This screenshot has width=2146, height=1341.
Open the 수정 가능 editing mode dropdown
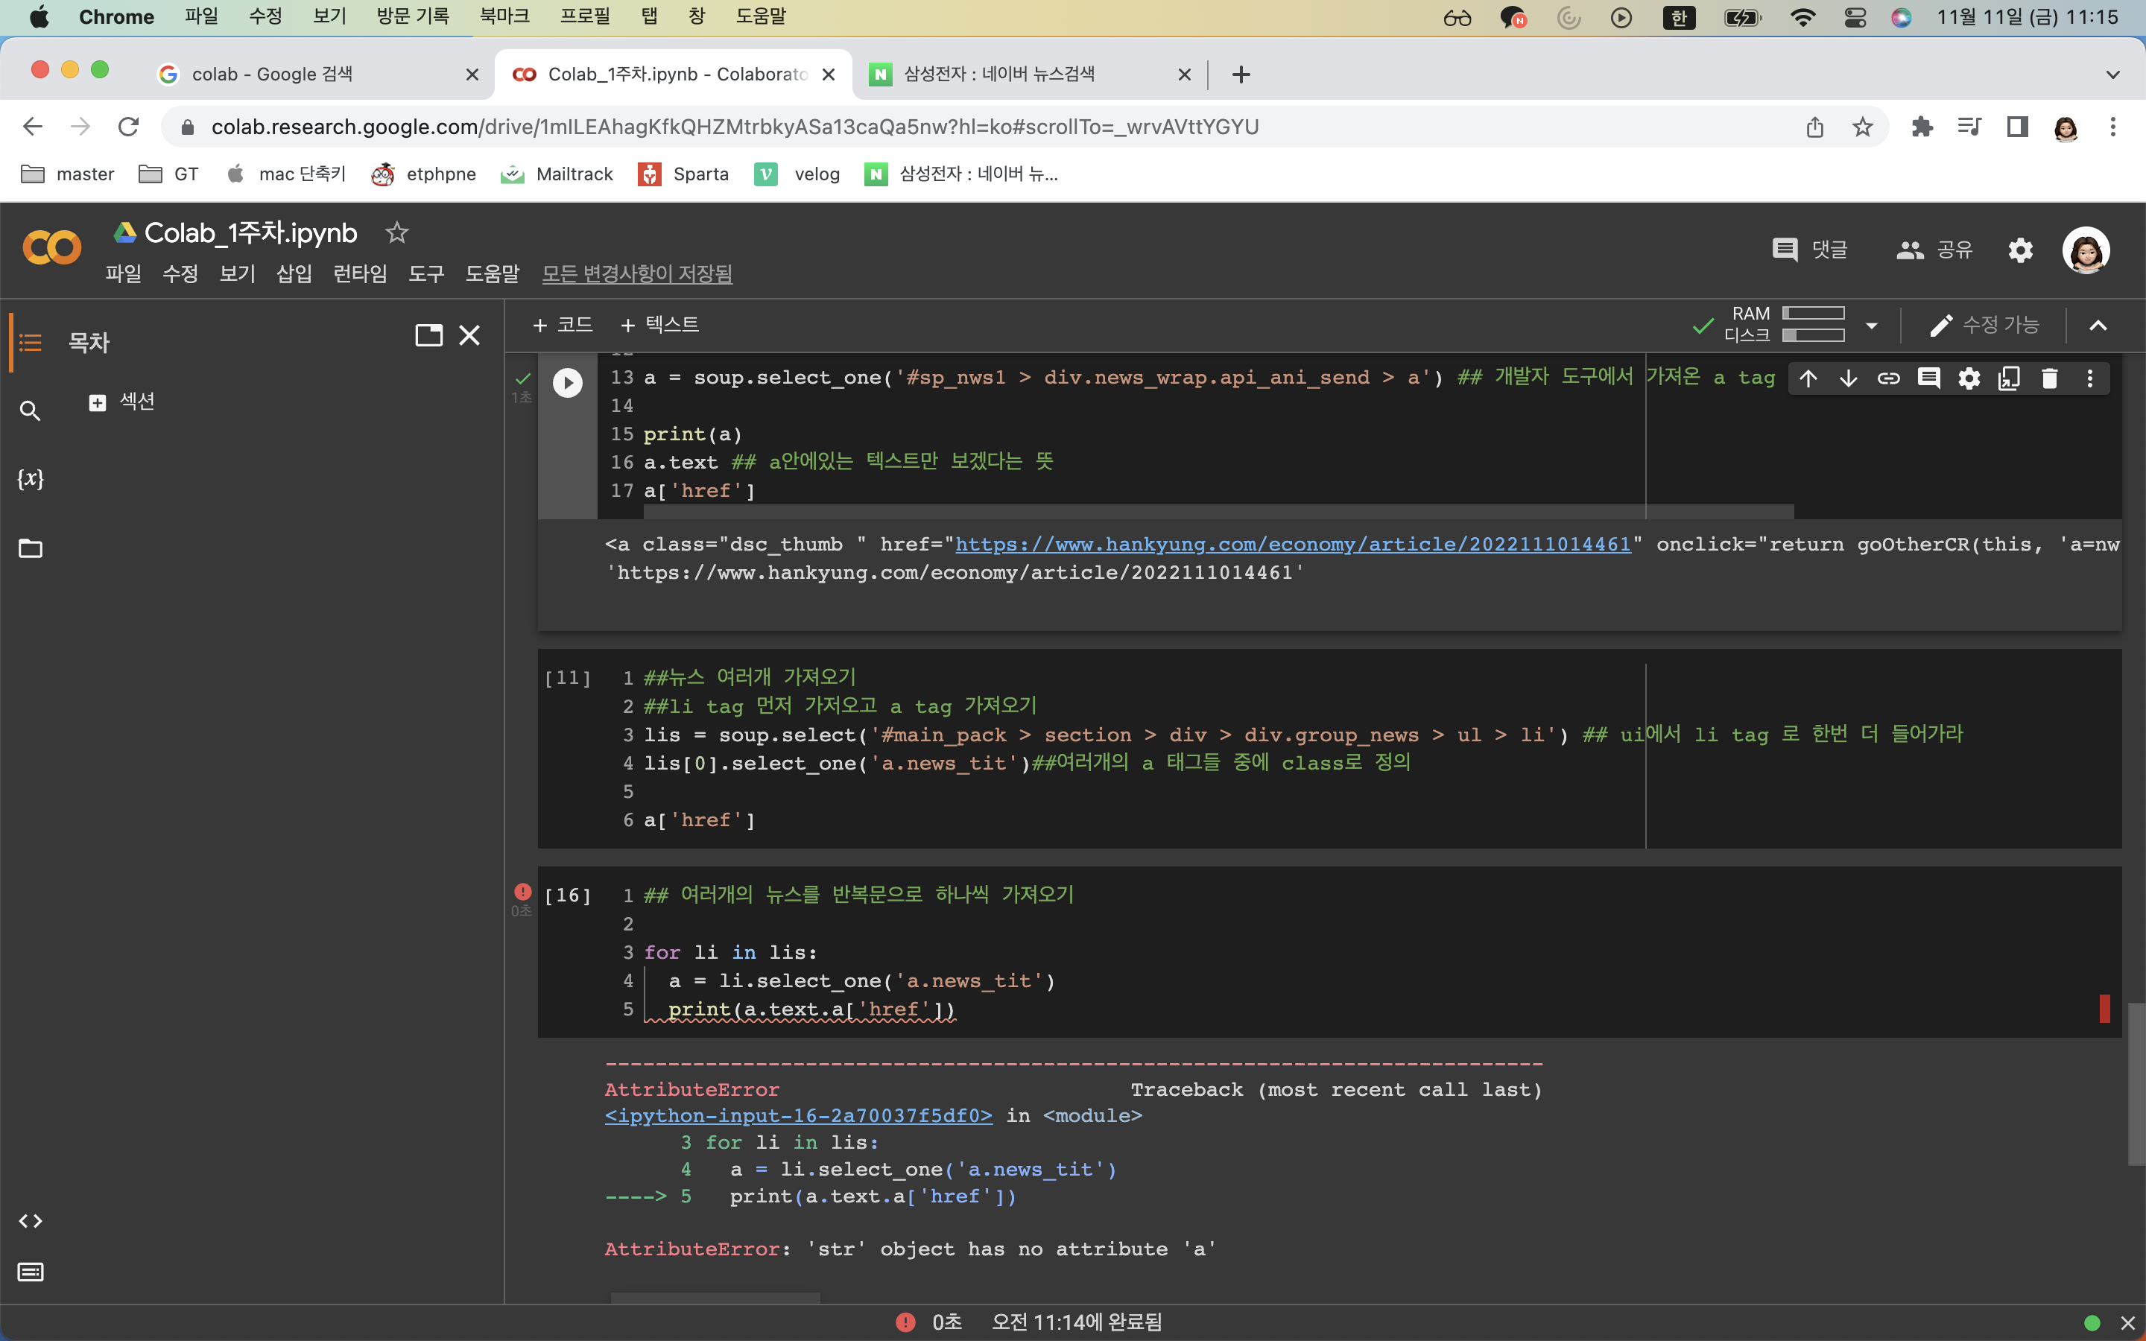[1984, 326]
